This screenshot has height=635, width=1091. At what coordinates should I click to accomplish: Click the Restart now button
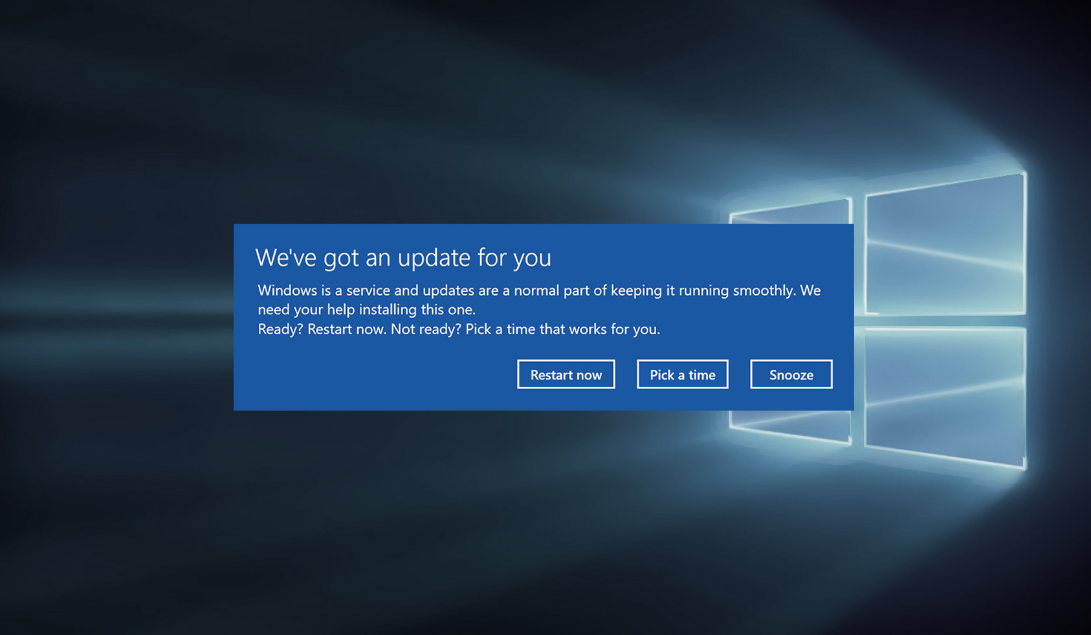[566, 374]
